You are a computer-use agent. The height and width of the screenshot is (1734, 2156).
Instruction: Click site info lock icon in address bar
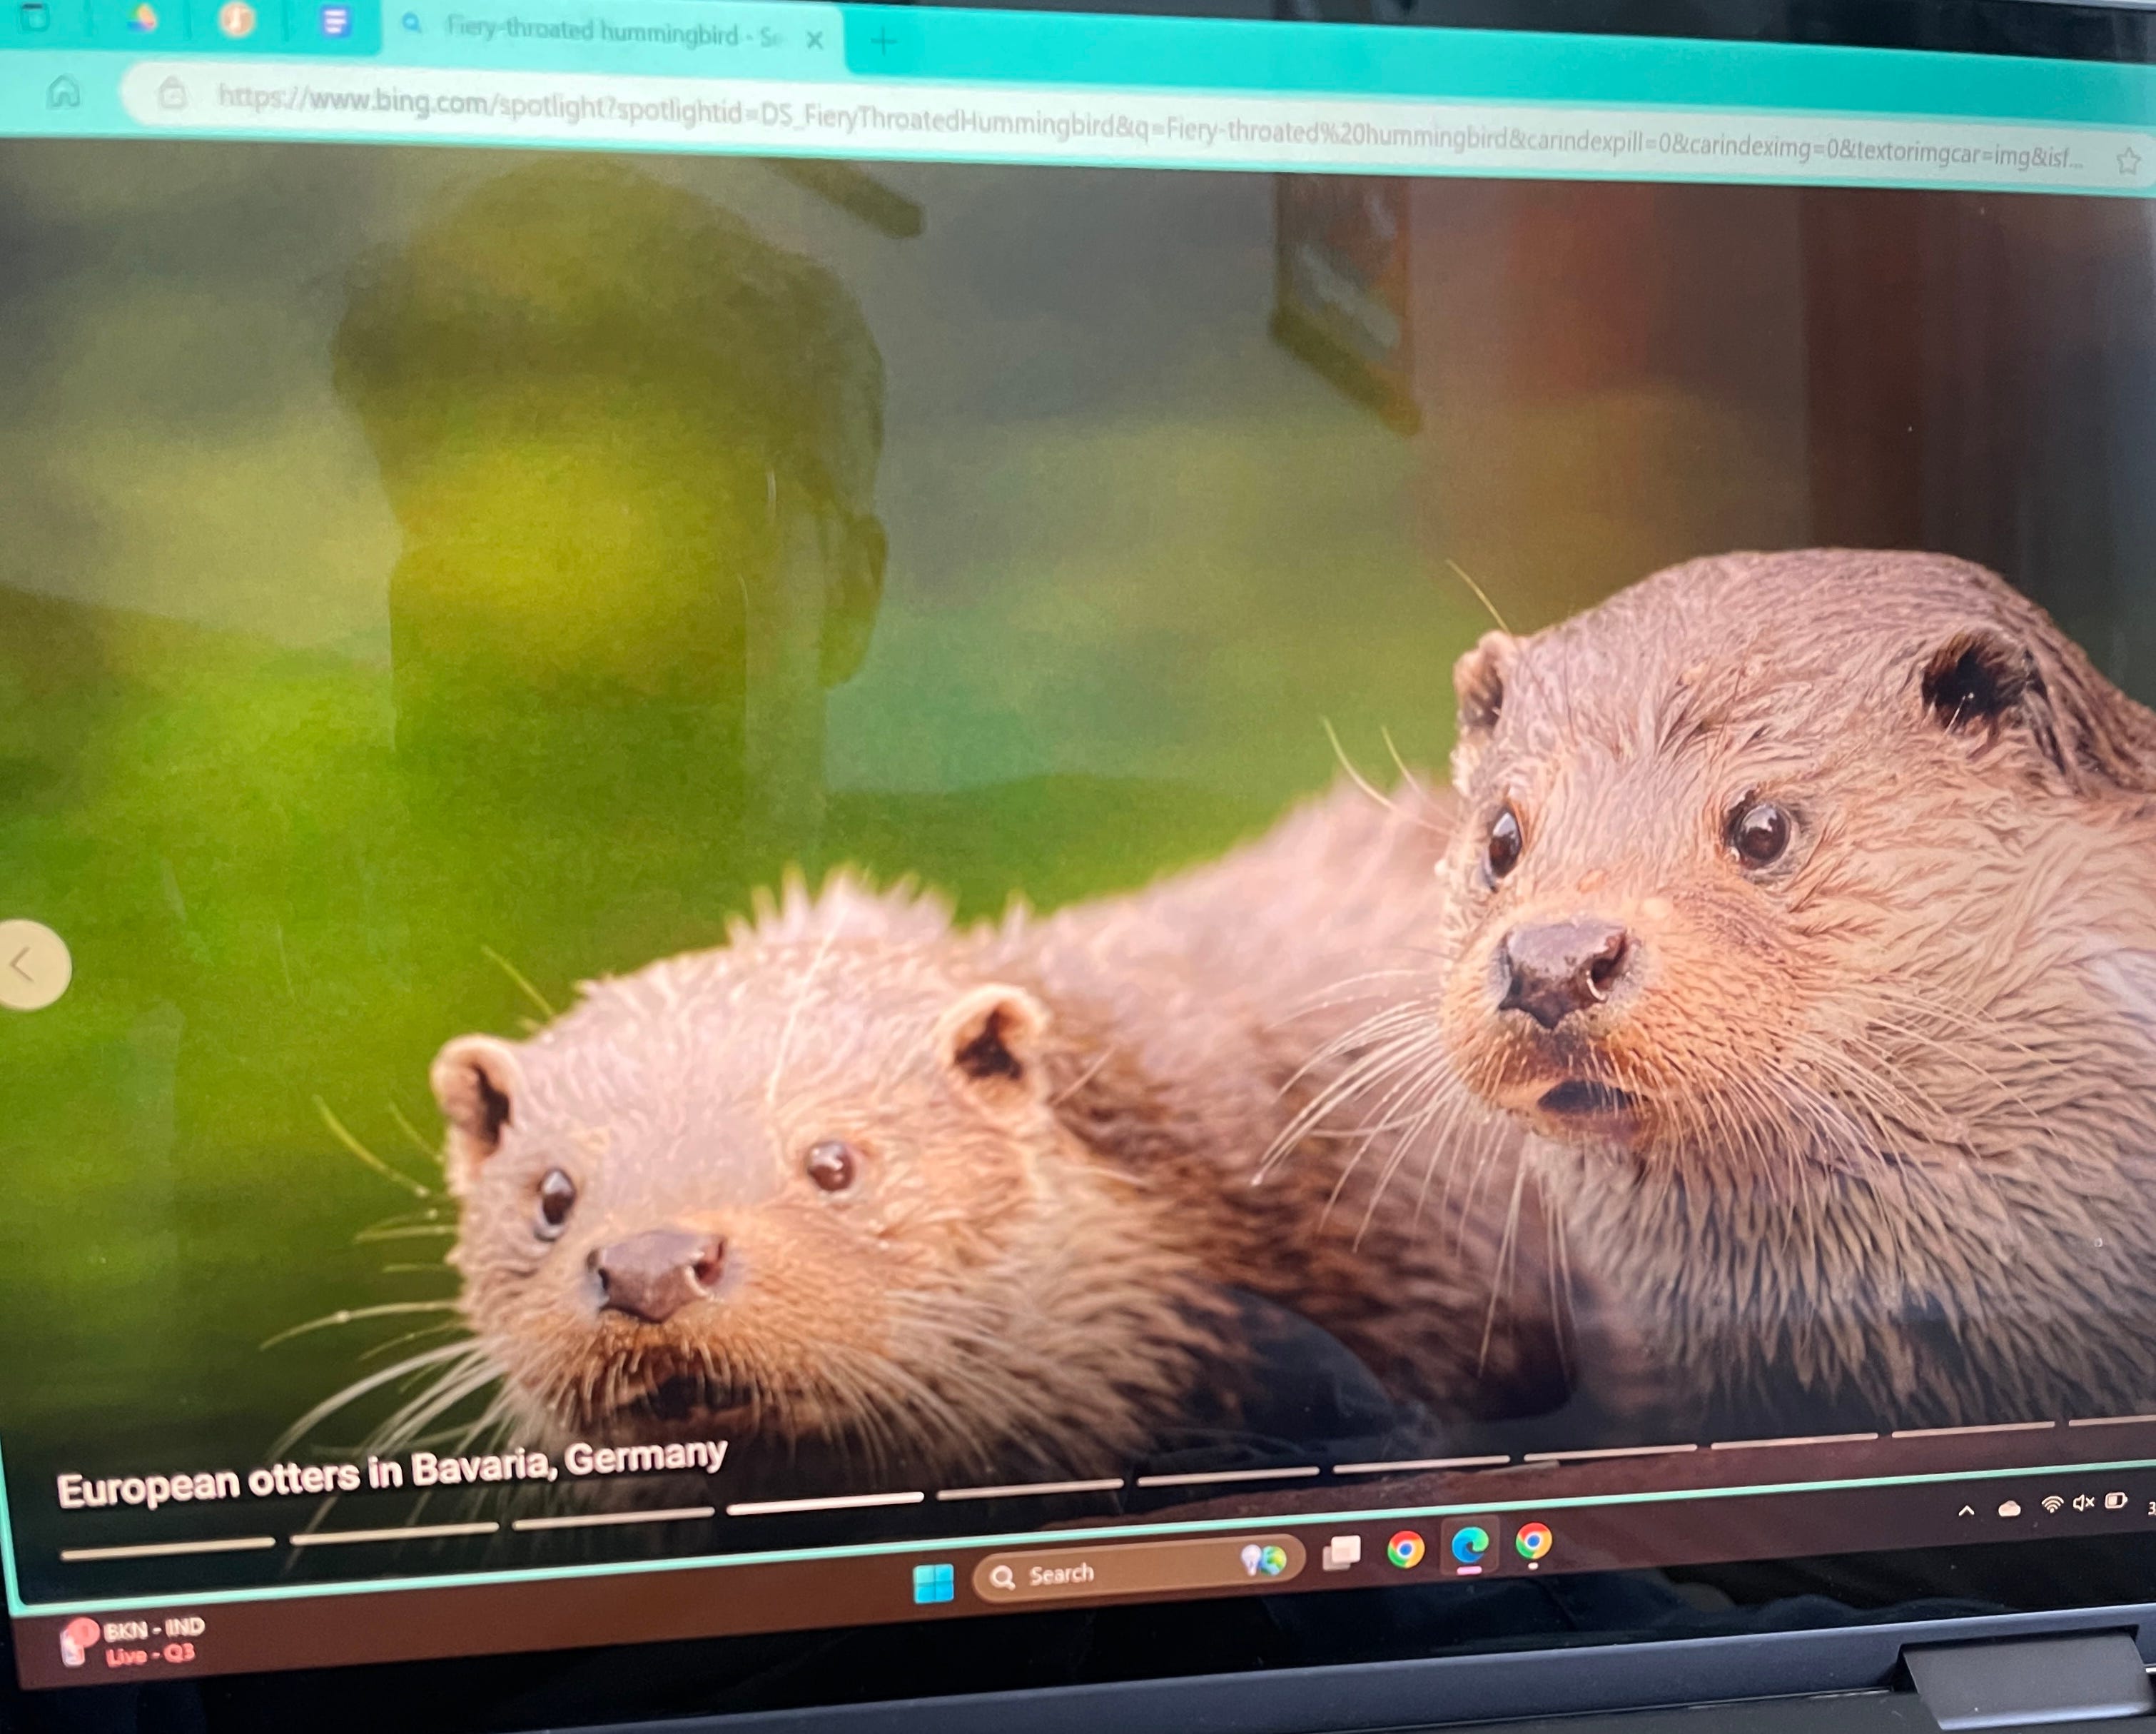tap(173, 94)
